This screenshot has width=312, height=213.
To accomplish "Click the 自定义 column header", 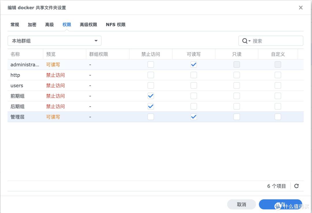I will click(x=278, y=54).
